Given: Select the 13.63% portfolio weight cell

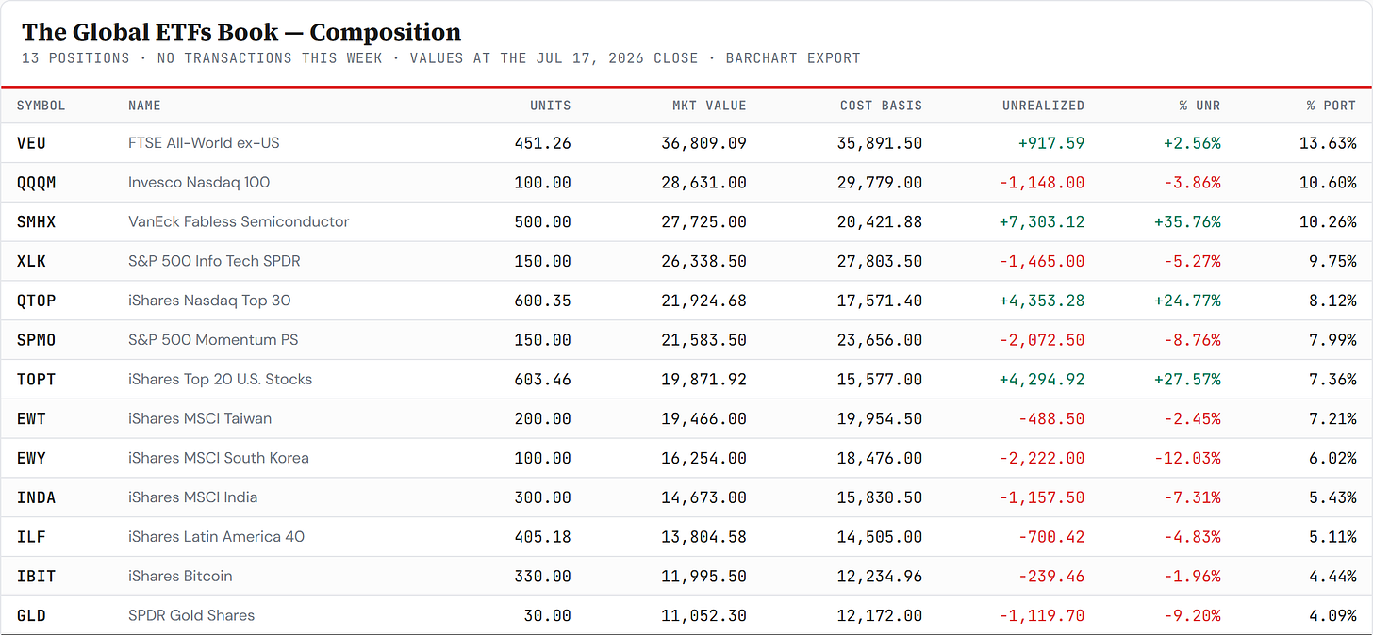Looking at the screenshot, I should click(1328, 143).
